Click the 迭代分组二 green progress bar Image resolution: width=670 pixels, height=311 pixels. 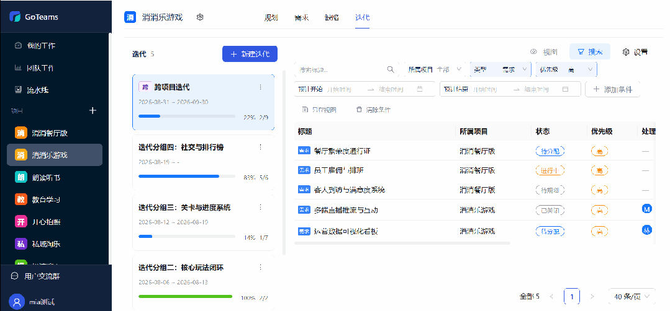186,297
